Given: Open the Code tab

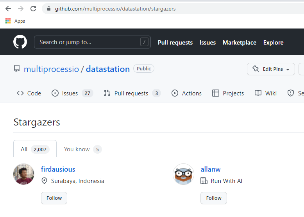Looking at the screenshot, I should 29,93.
